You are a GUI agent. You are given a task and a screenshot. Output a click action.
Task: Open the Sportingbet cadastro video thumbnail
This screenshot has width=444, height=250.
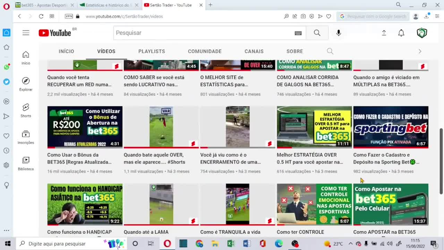click(391, 127)
